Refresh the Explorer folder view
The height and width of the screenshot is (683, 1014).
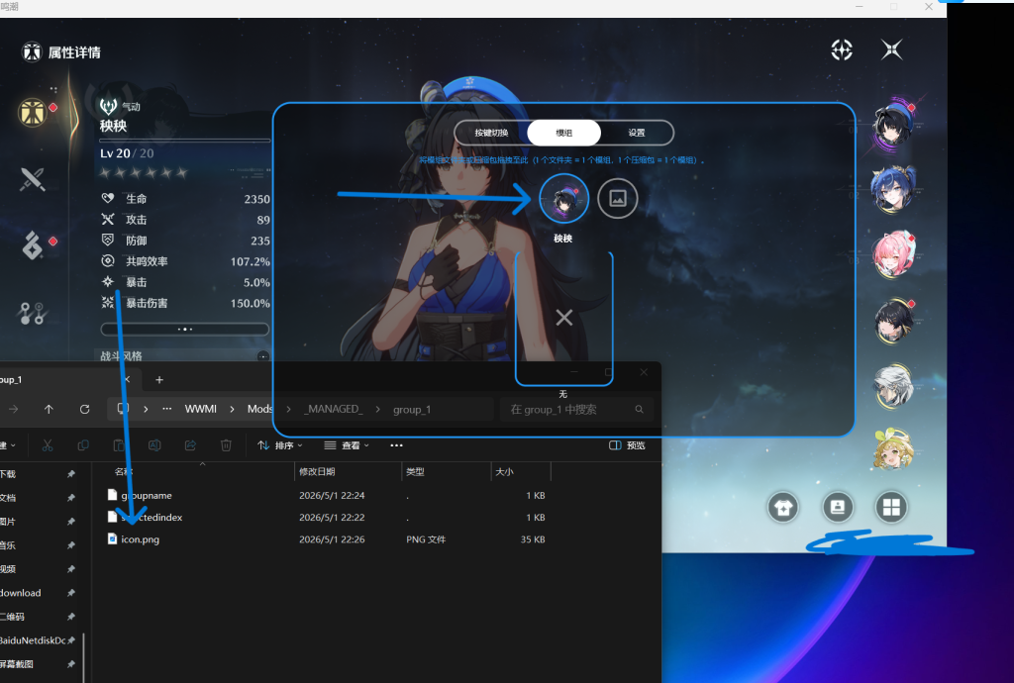[x=85, y=409]
